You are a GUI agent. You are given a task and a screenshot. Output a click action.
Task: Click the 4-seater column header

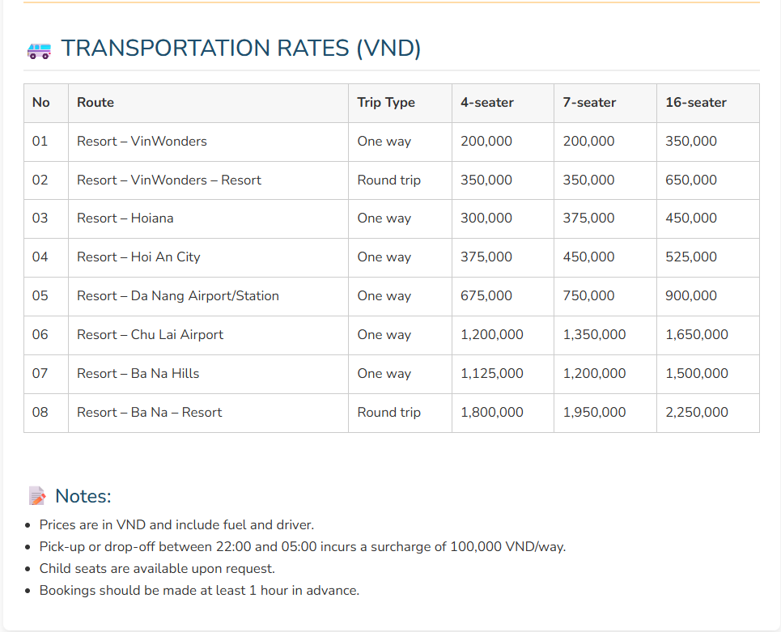pos(487,103)
